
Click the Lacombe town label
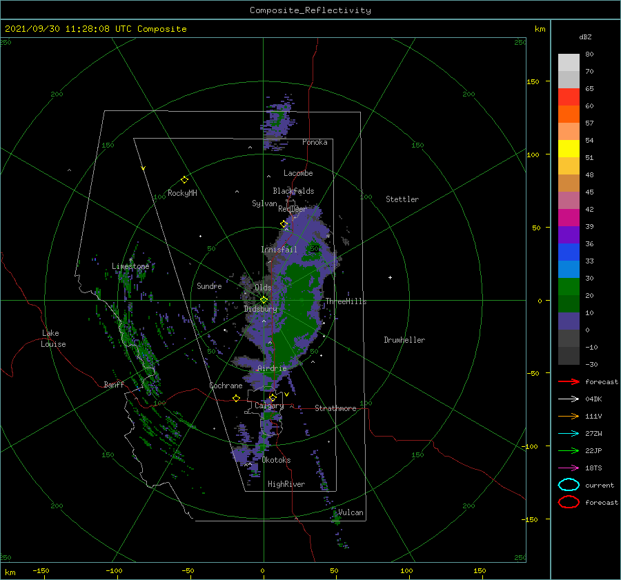point(298,173)
